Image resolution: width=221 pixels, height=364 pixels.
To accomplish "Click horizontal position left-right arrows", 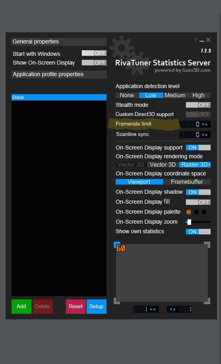I will point(153,309).
